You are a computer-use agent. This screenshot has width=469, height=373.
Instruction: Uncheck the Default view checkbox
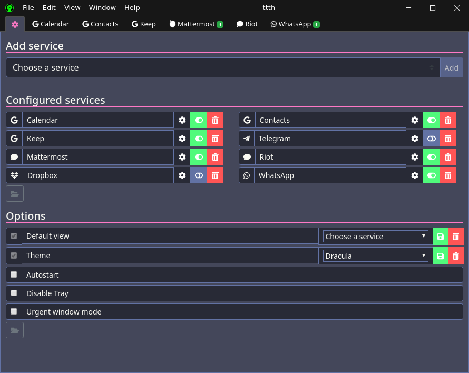coord(14,236)
